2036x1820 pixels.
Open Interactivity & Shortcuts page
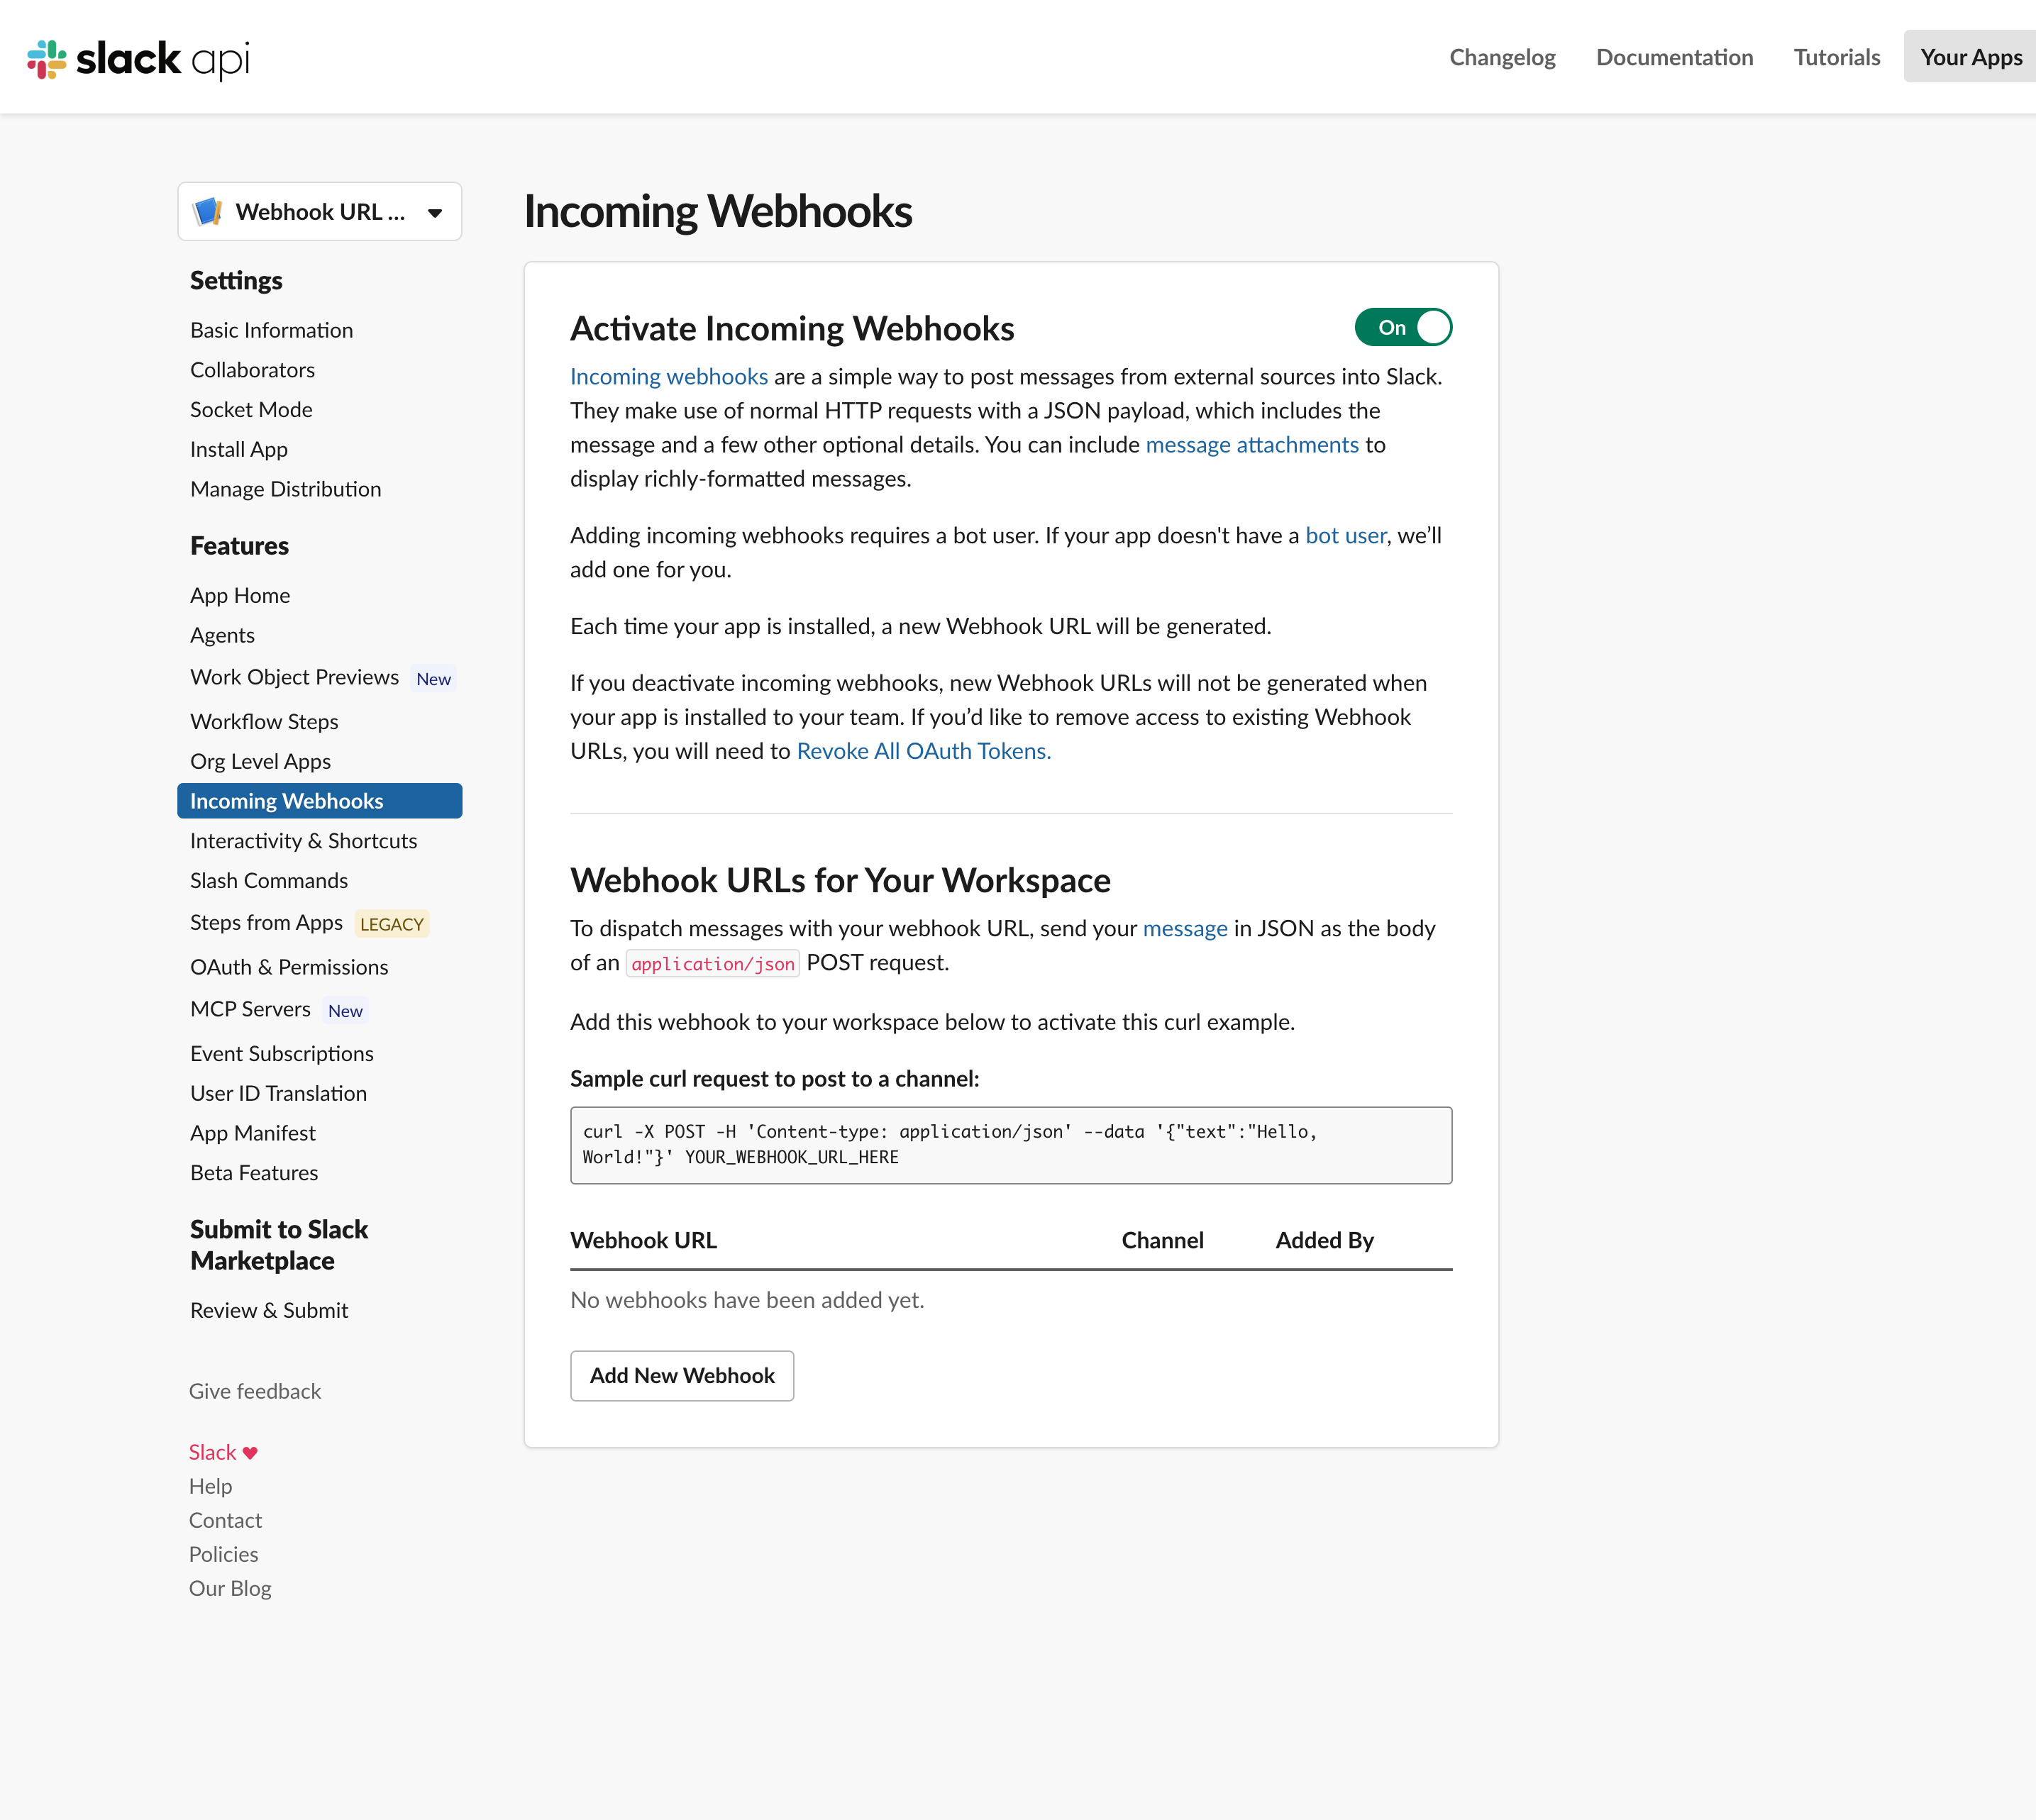(x=303, y=841)
